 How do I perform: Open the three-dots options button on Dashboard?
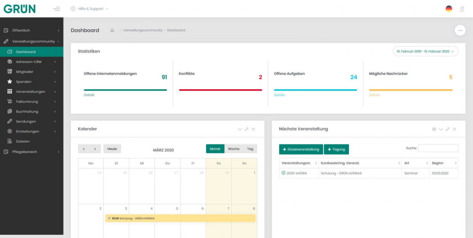click(x=460, y=30)
